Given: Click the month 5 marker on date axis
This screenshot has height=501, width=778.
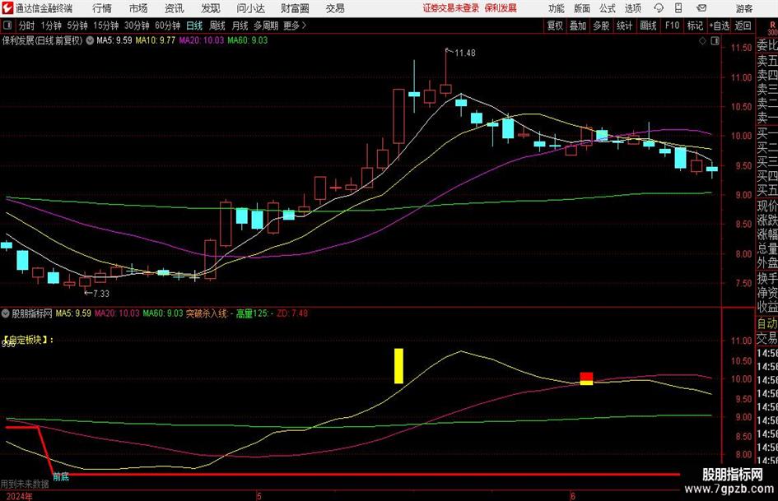Looking at the screenshot, I should tap(259, 496).
